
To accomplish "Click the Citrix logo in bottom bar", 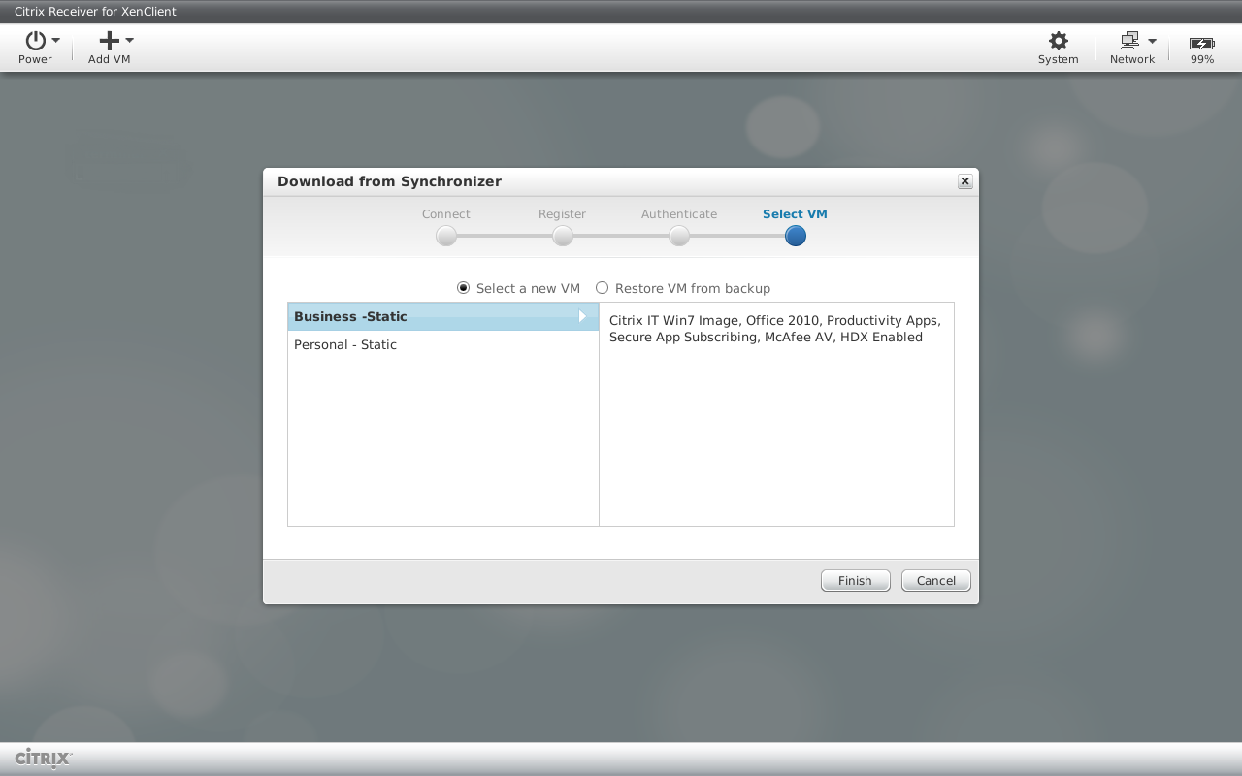I will click(x=44, y=758).
